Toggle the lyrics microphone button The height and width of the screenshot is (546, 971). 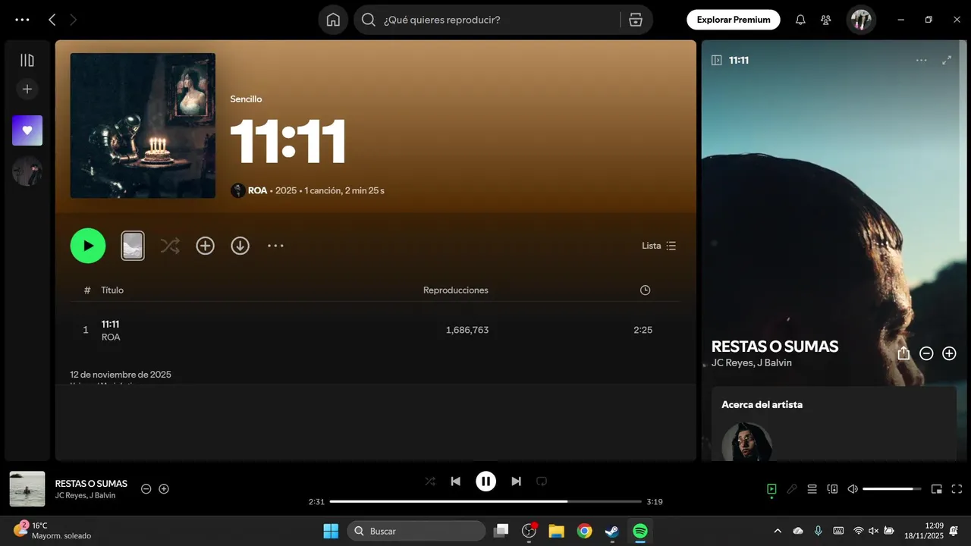(x=792, y=489)
